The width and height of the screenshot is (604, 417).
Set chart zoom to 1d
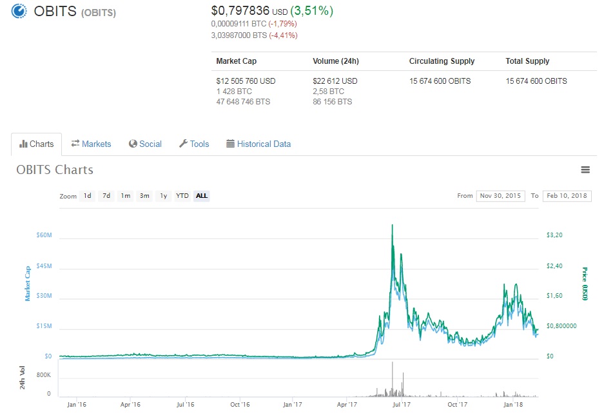88,196
